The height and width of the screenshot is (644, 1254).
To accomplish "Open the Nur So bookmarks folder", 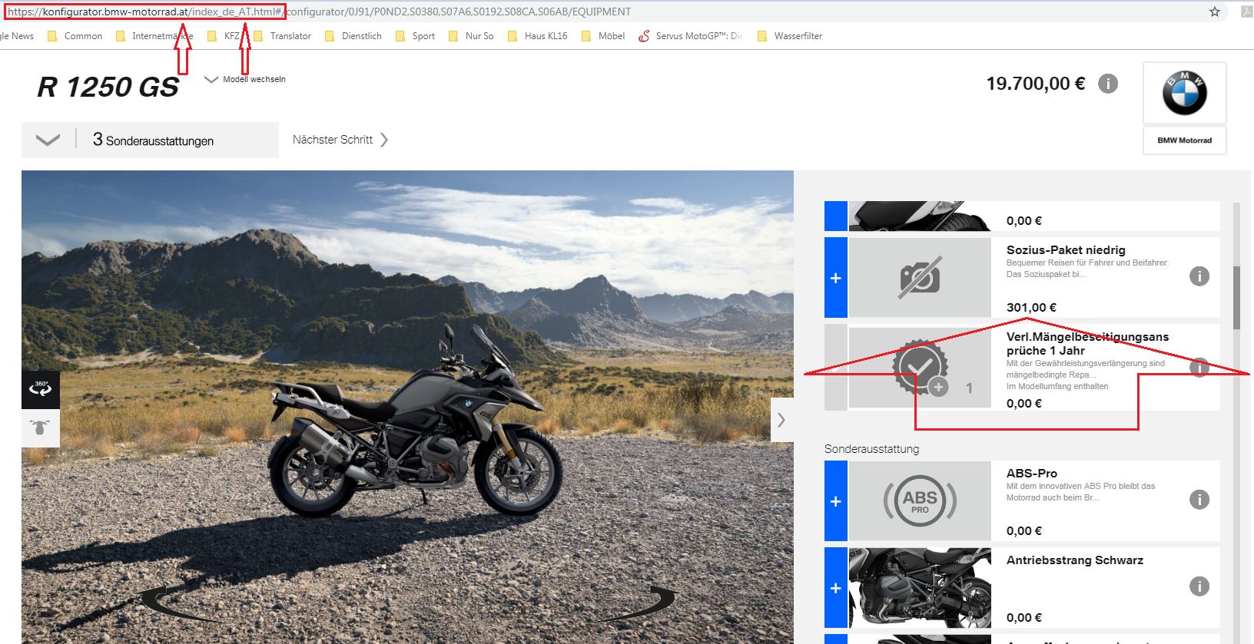I will pyautogui.click(x=471, y=36).
